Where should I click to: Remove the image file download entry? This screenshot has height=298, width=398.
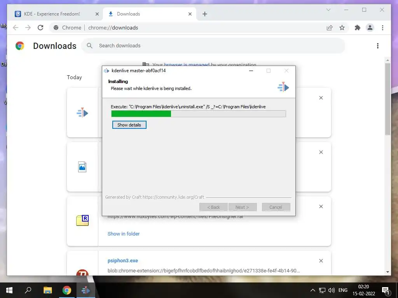tap(321, 152)
